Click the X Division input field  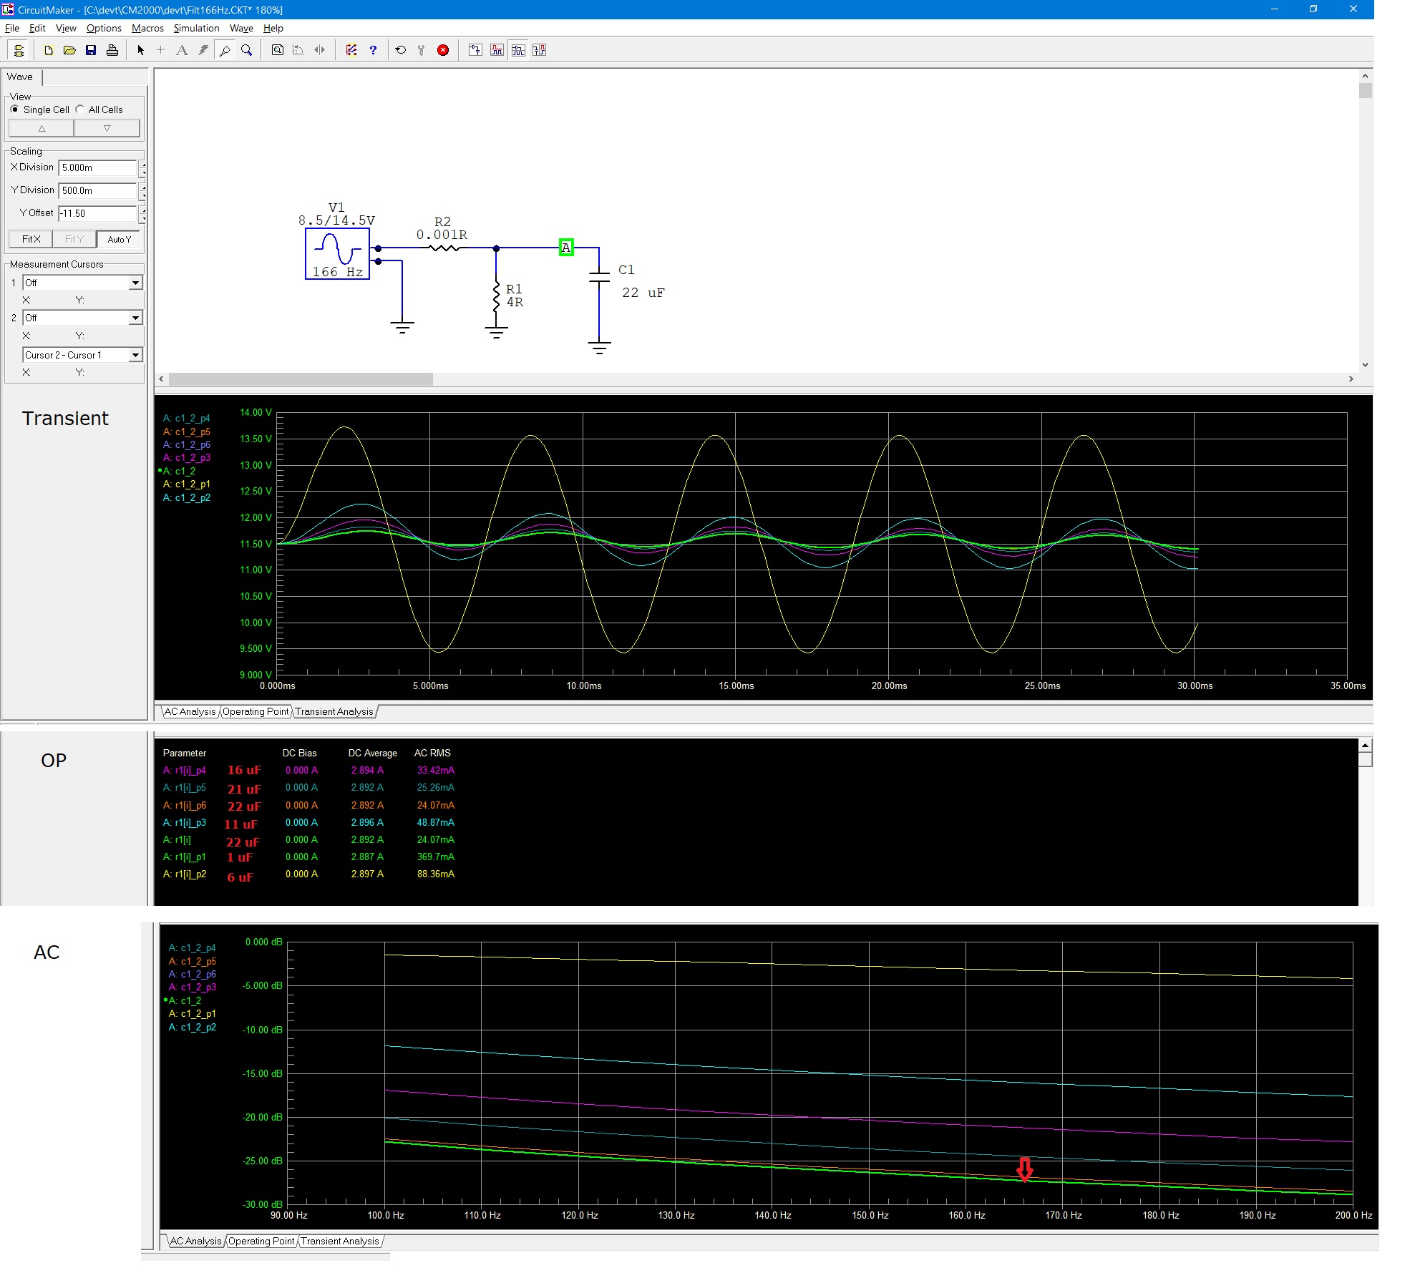[97, 167]
